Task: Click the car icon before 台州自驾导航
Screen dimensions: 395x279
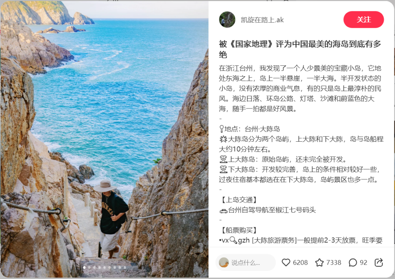Action: click(x=223, y=211)
